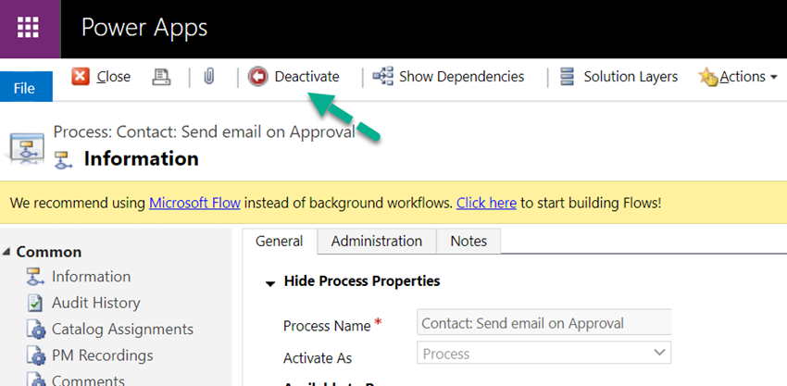
Task: Click the Information icon in the sidebar
Action: (34, 277)
